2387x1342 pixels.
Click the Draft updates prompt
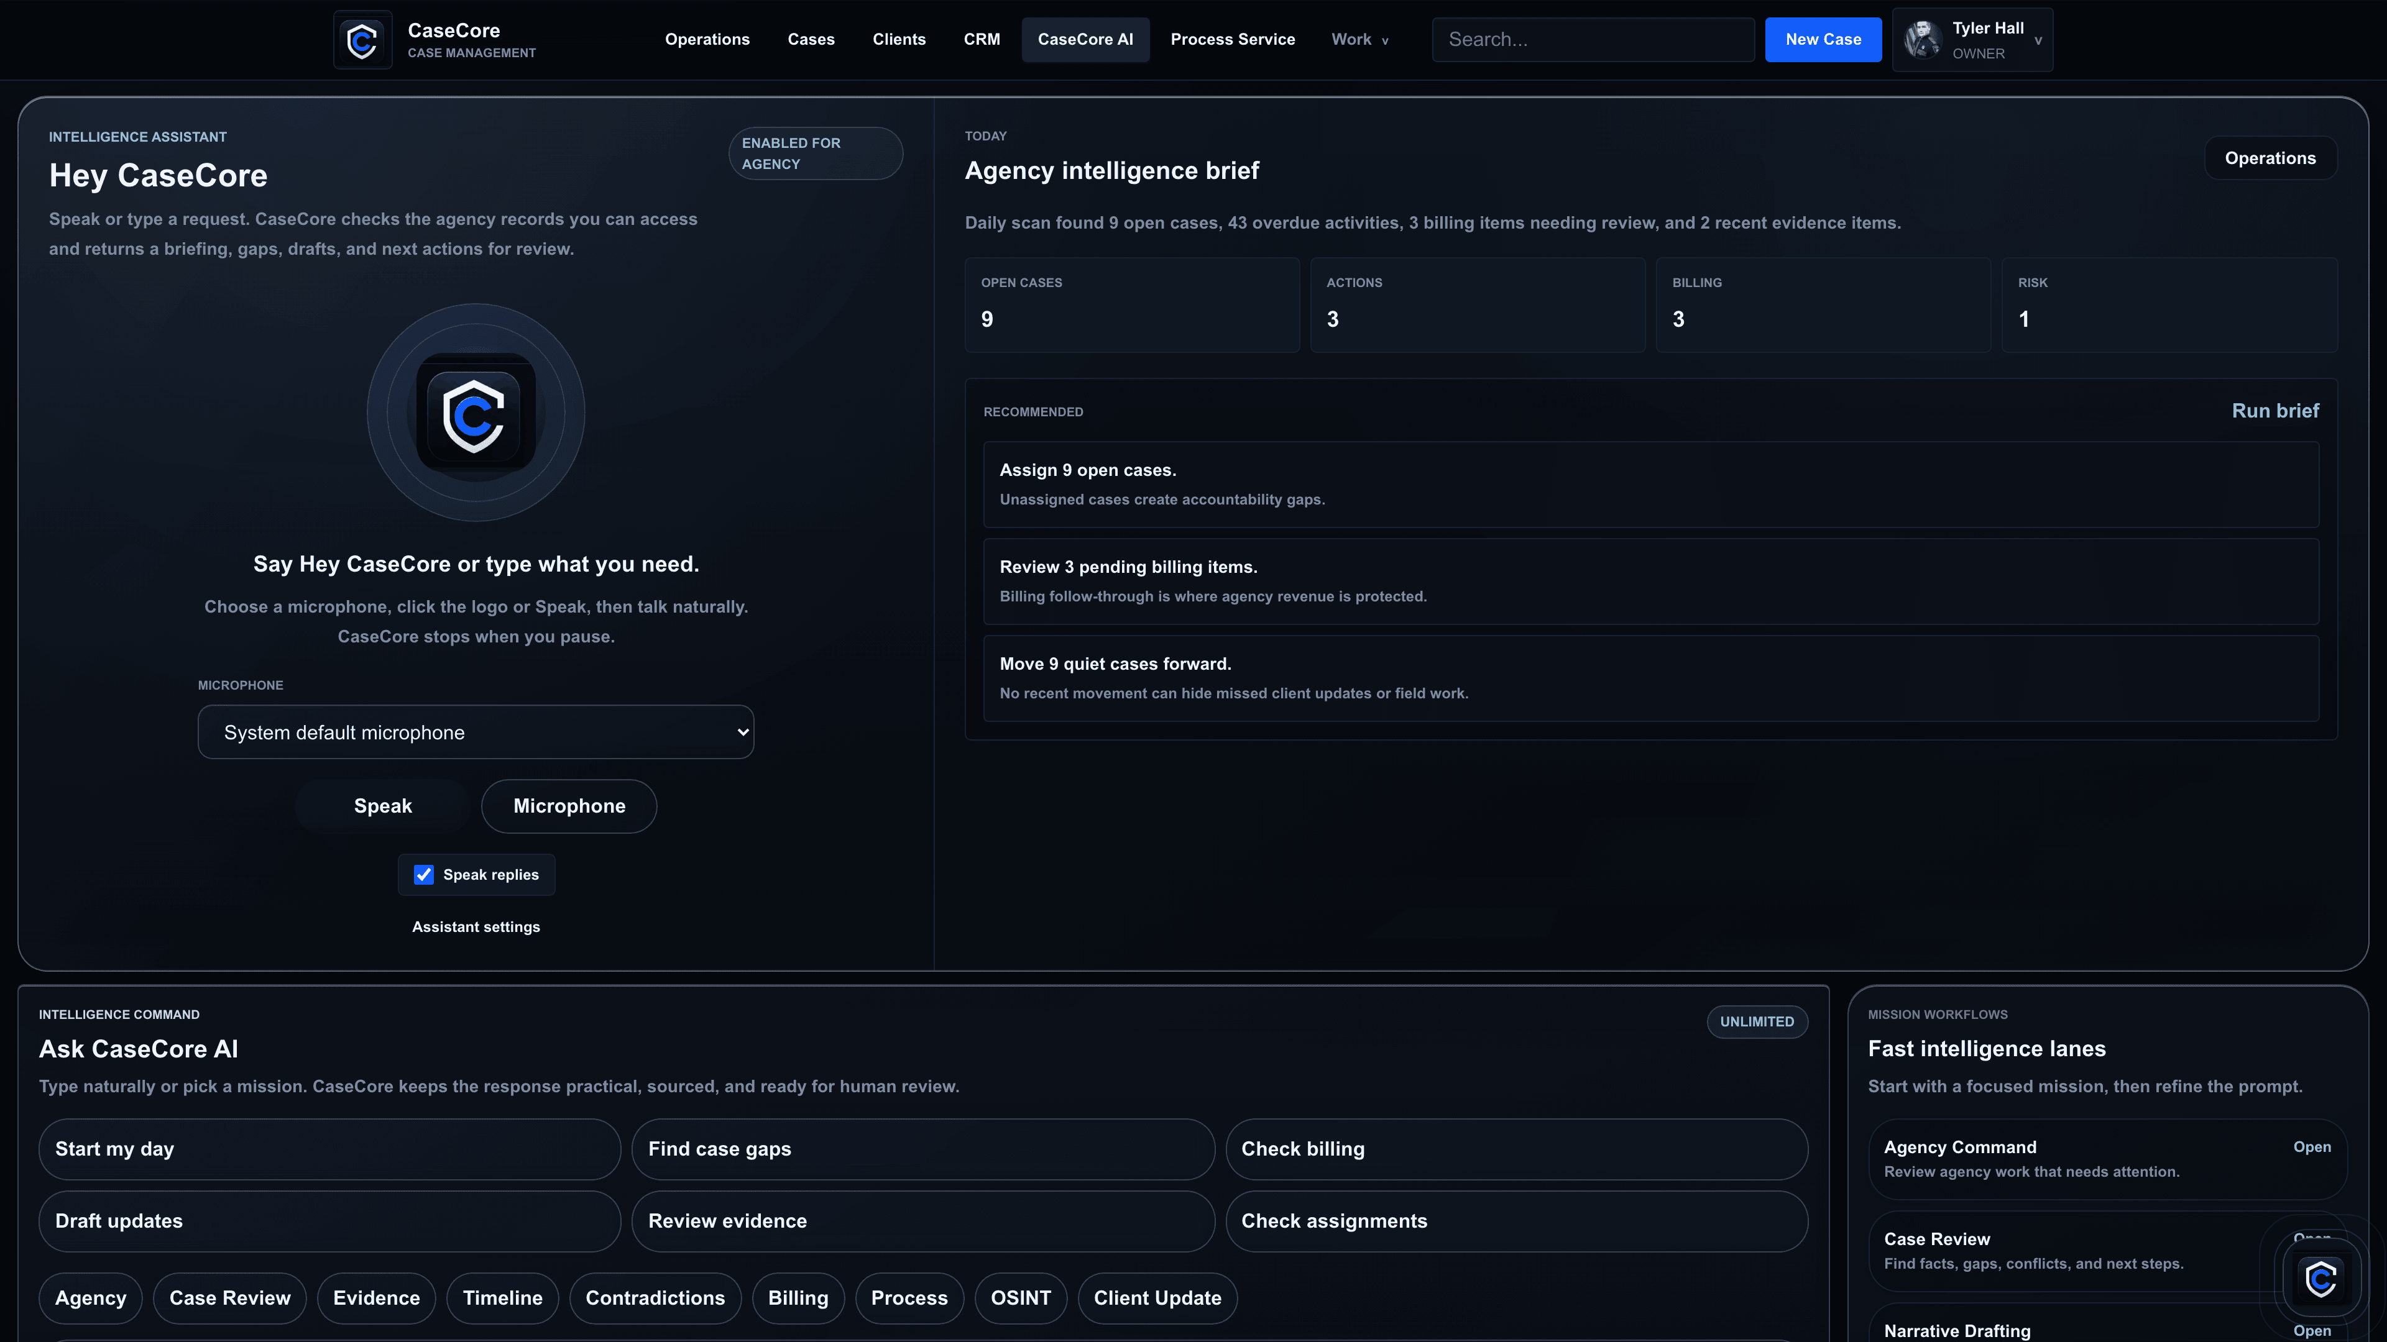click(x=329, y=1221)
